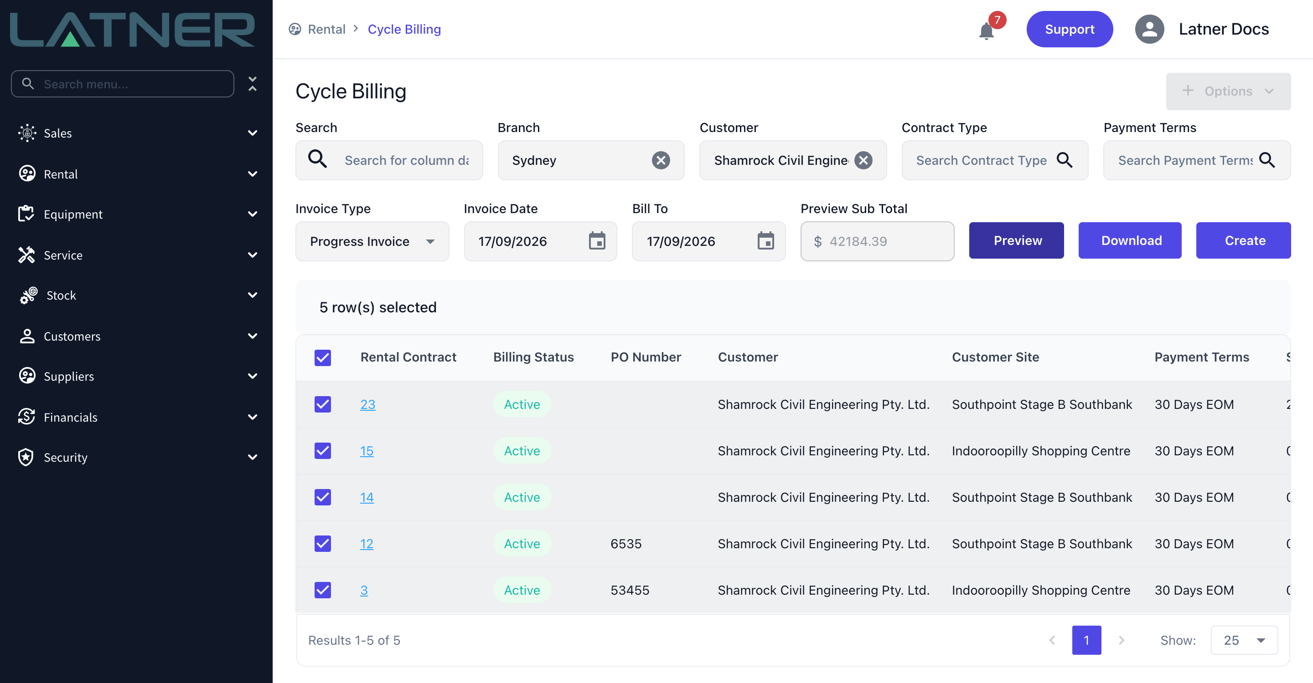Image resolution: width=1313 pixels, height=683 pixels.
Task: Click the Security shield icon in the sidebar
Action: [26, 457]
